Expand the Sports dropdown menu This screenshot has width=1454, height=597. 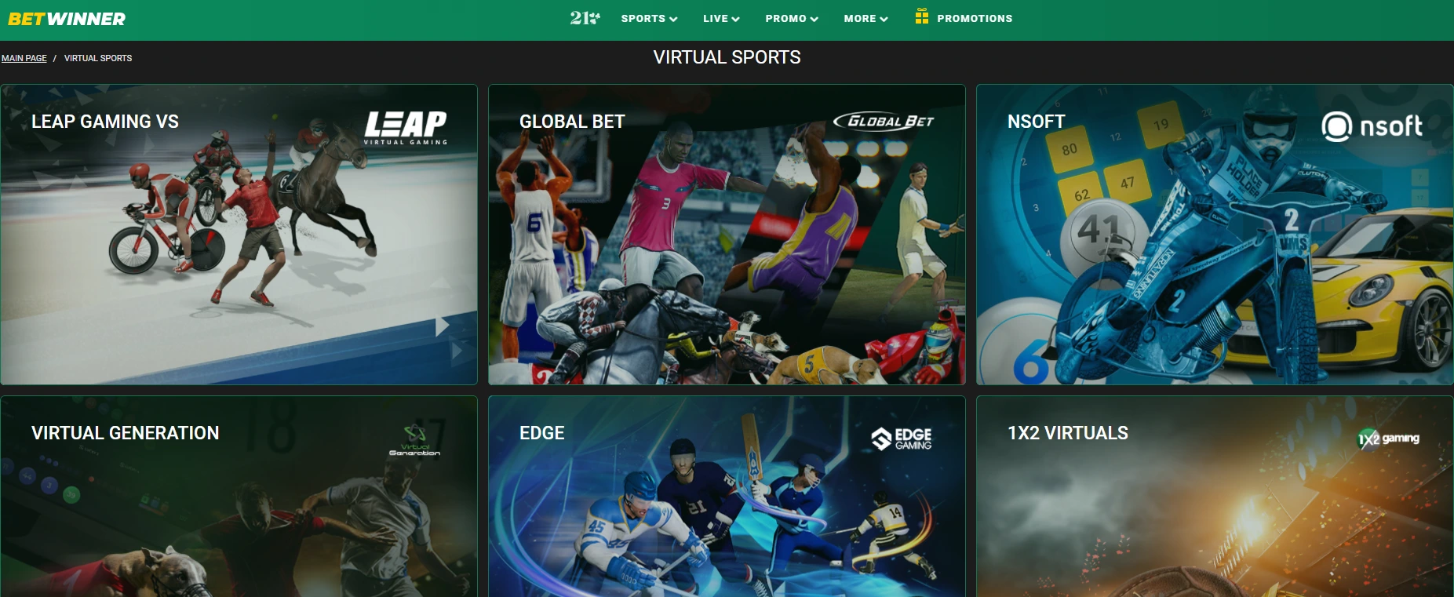click(649, 18)
